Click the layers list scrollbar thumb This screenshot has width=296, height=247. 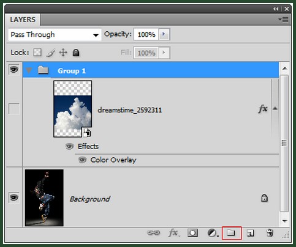284,144
